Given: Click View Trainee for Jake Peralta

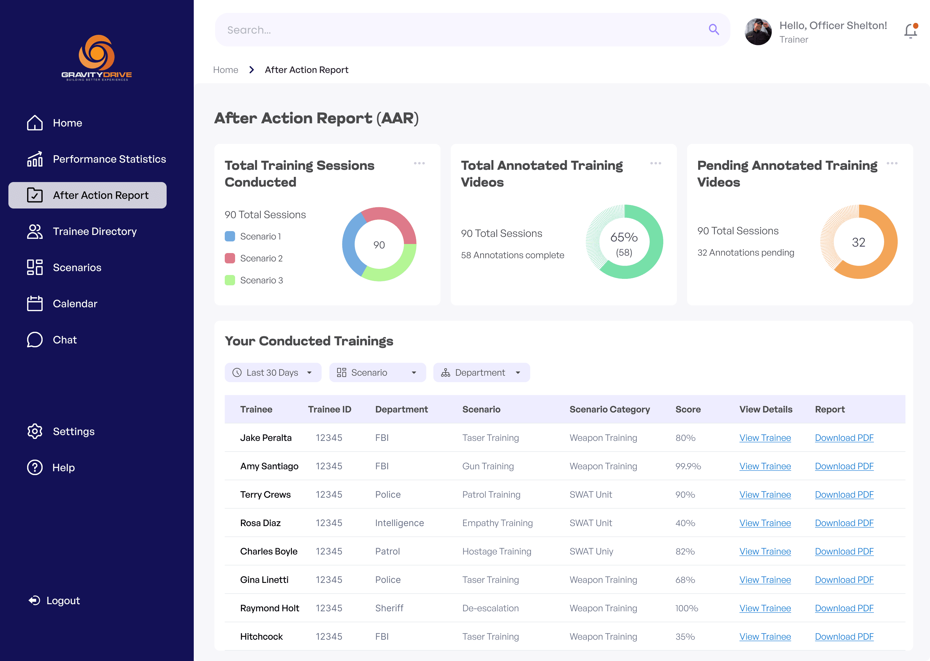Looking at the screenshot, I should (765, 438).
